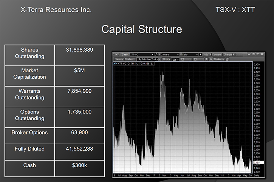Click the H: high field in legend

(x=133, y=64)
